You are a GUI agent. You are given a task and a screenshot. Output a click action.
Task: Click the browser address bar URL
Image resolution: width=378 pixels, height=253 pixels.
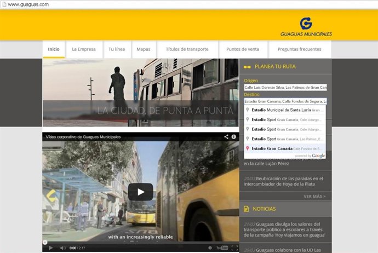28,4
